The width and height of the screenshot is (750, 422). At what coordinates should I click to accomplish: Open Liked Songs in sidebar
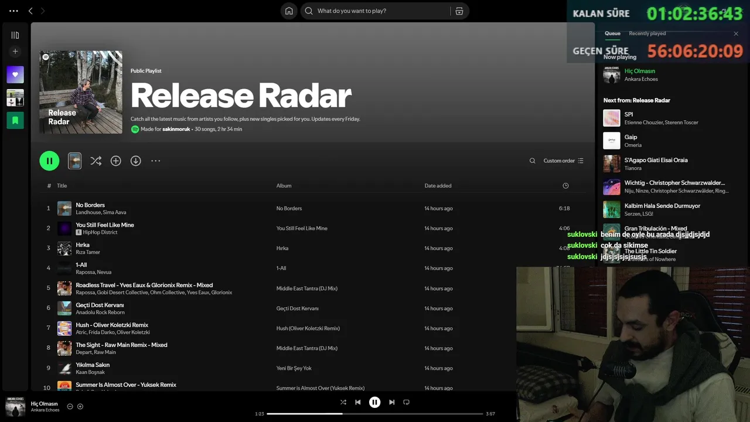pyautogui.click(x=15, y=74)
